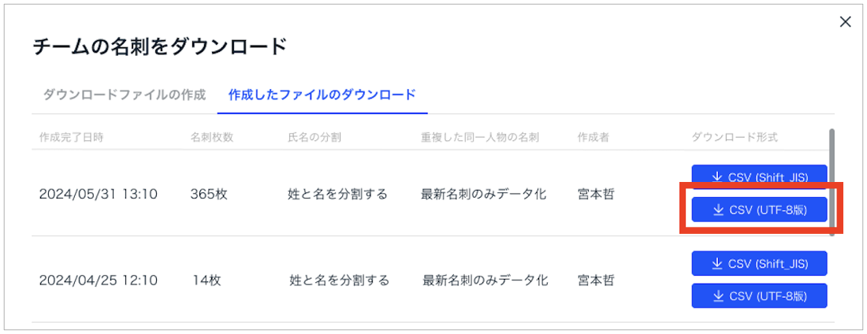The height and width of the screenshot is (334, 867).
Task: Click the 365枚 card count cell
Action: [208, 194]
